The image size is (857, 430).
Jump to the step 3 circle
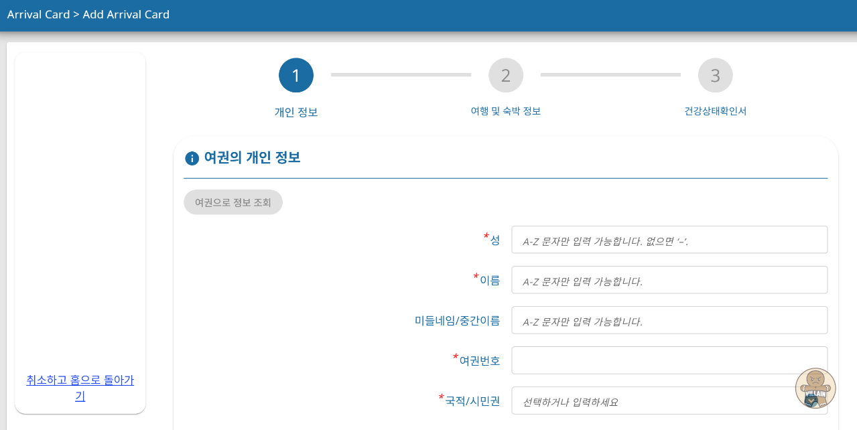click(715, 76)
